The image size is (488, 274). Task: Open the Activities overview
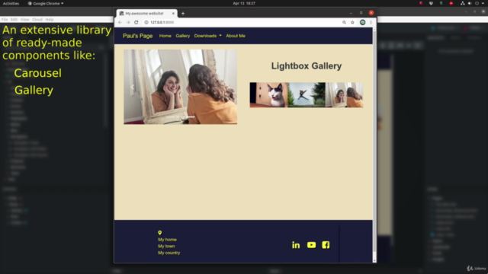click(x=11, y=3)
